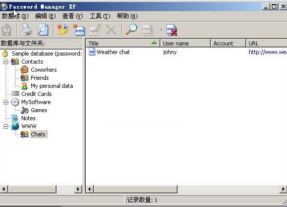Click folder tree scrollbar right arrow
Screen dimensions: 287x207
click(x=78, y=189)
